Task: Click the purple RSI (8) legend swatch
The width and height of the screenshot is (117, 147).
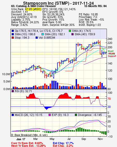Action: (x=13, y=91)
